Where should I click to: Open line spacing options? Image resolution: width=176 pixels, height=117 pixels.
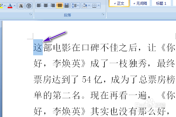75,6
